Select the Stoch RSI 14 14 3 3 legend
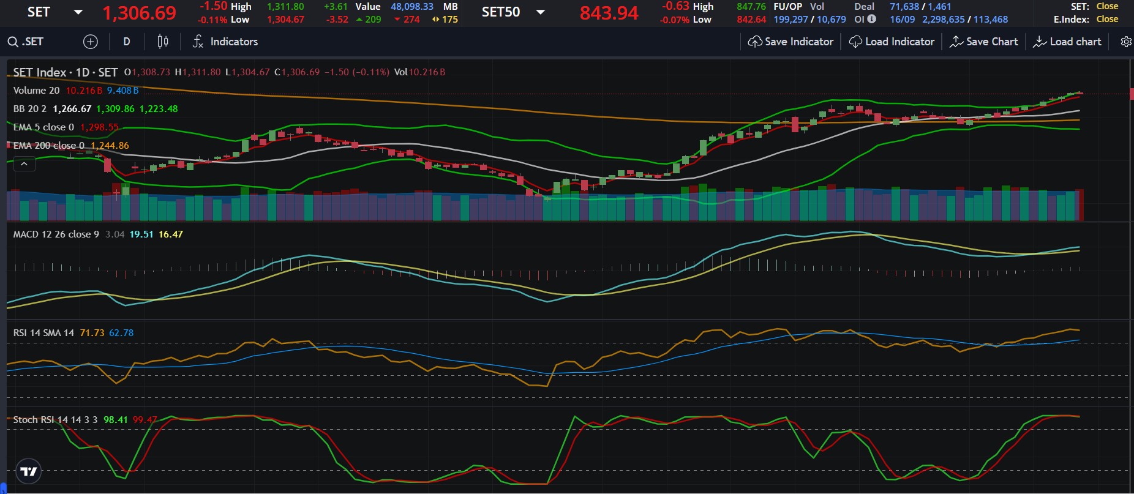1134x494 pixels. pyautogui.click(x=55, y=420)
